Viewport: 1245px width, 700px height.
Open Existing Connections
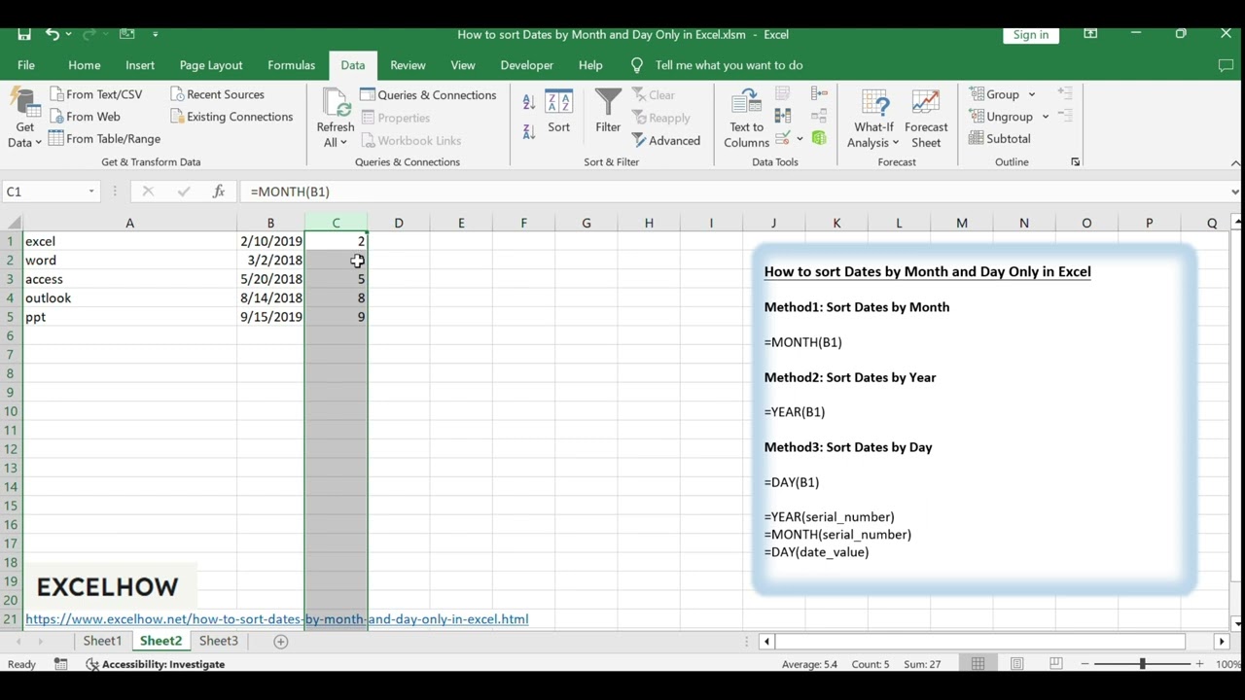pos(231,117)
